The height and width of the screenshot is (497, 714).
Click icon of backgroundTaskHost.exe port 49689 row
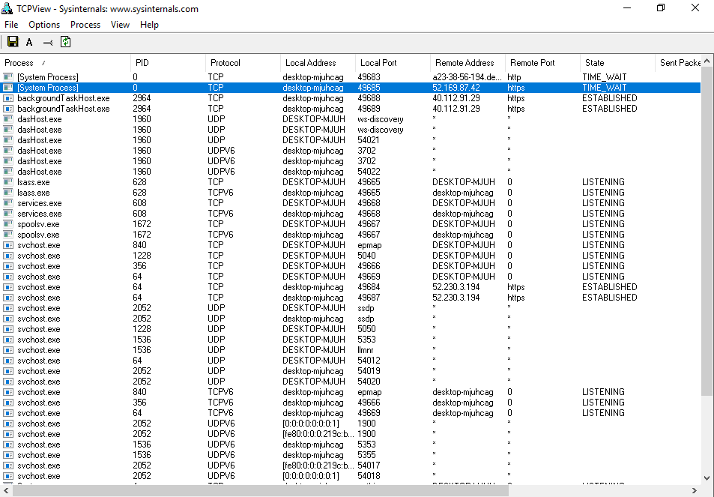[x=8, y=109]
